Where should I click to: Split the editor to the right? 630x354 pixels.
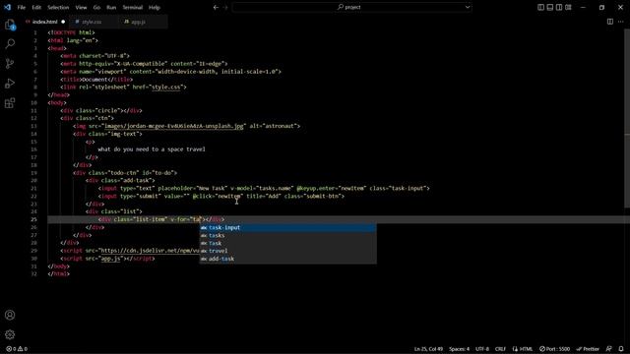(610, 22)
